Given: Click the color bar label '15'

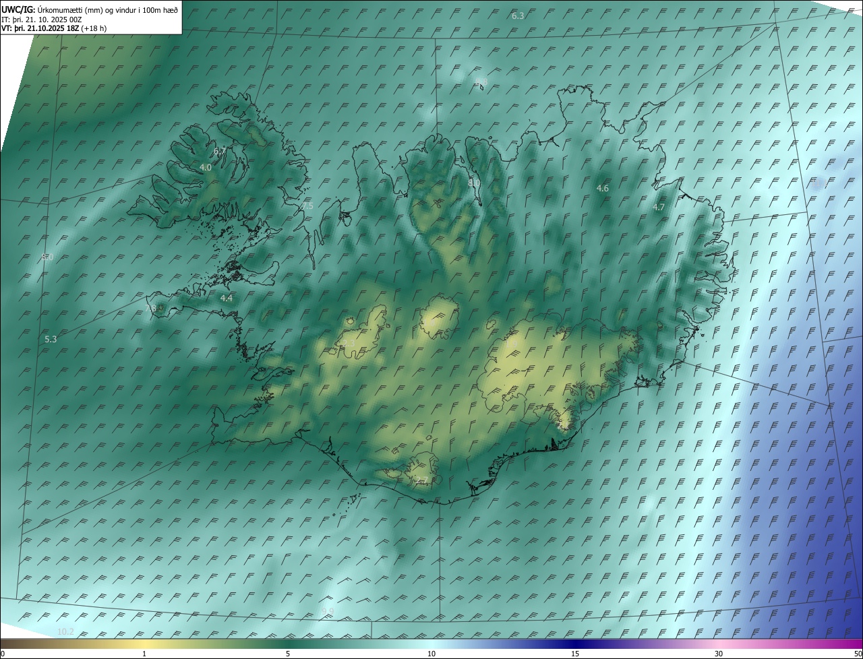Looking at the screenshot, I should pos(575,654).
